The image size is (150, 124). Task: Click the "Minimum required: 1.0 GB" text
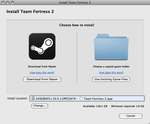[127, 106]
